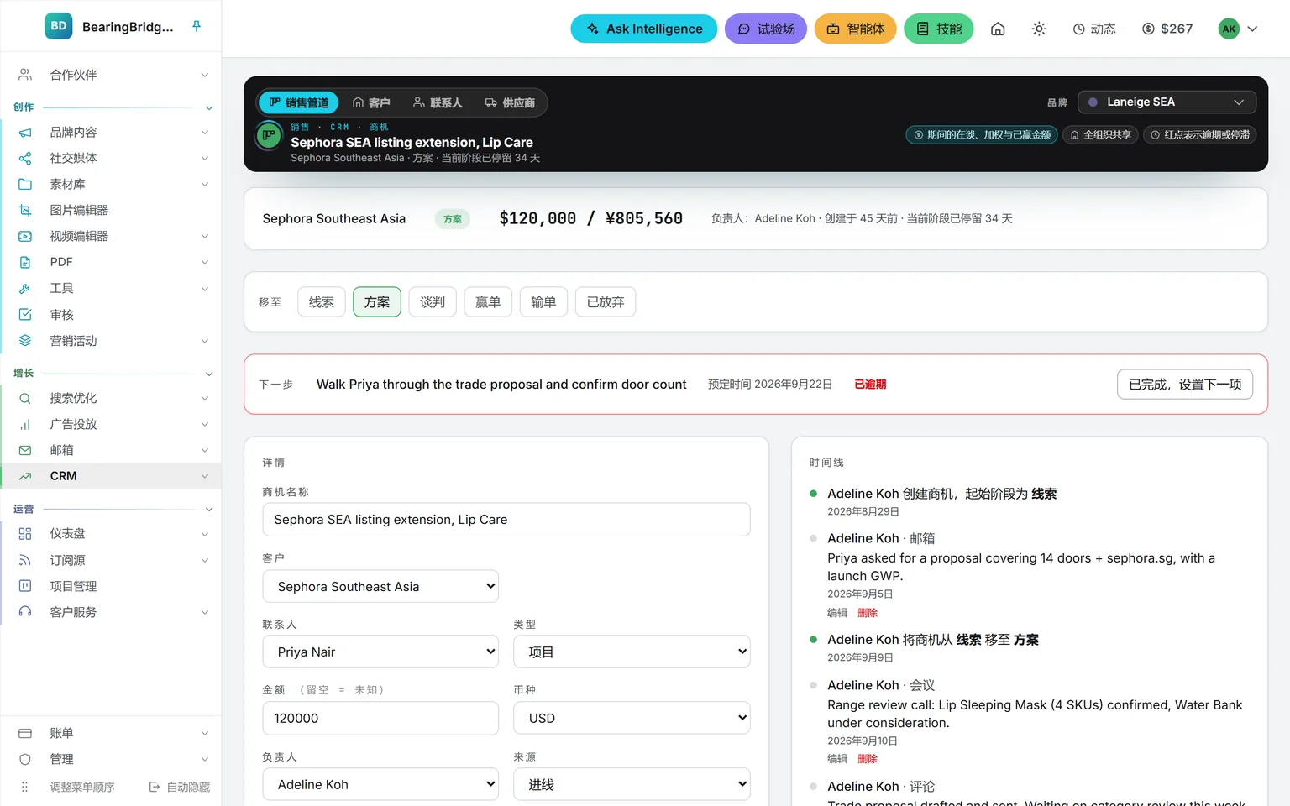Click 已完成，设置下一项 button
Image resolution: width=1290 pixels, height=806 pixels.
(1185, 385)
